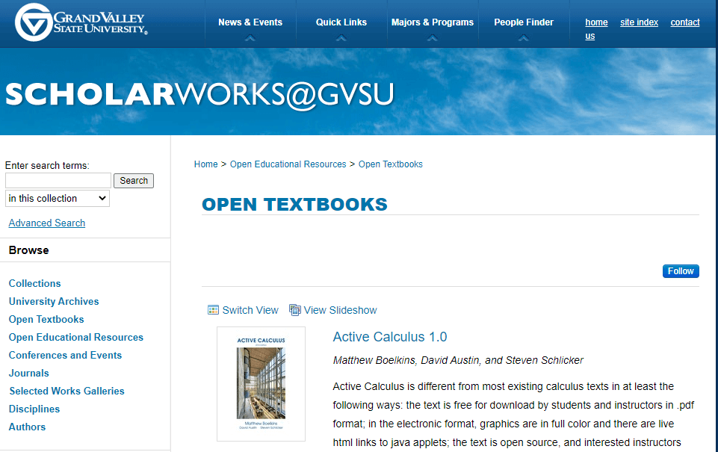This screenshot has width=718, height=452.
Task: Click the ScholarWorks@GVSU banner title
Action: point(199,93)
